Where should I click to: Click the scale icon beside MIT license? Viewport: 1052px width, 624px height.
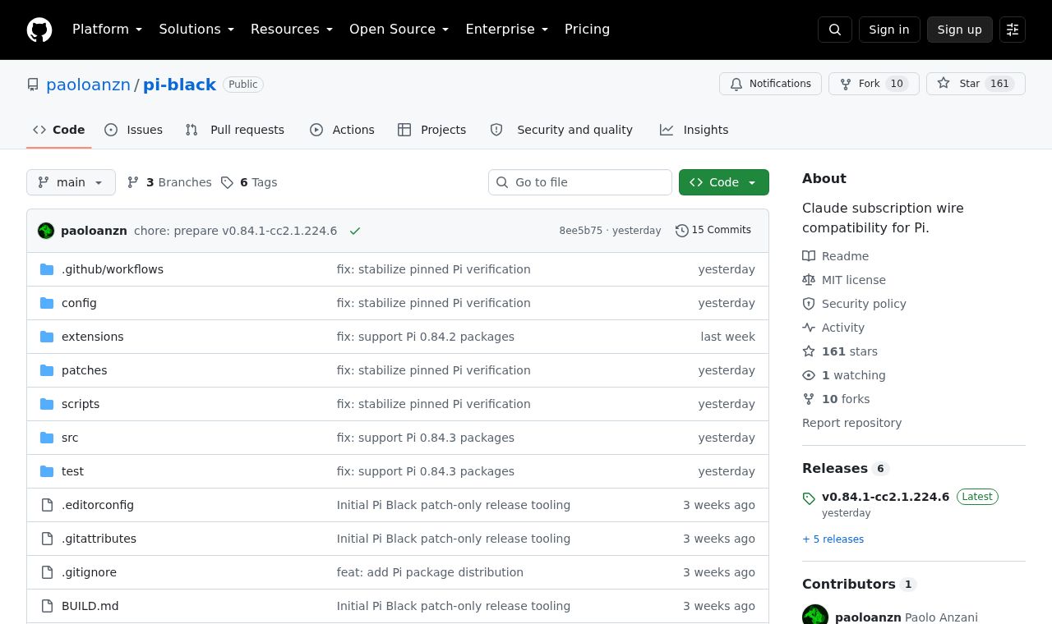[809, 280]
